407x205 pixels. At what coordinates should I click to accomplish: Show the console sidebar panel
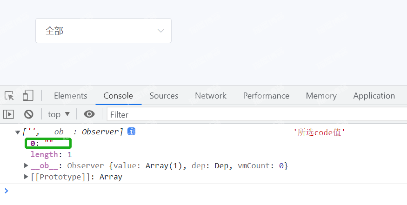coord(9,114)
